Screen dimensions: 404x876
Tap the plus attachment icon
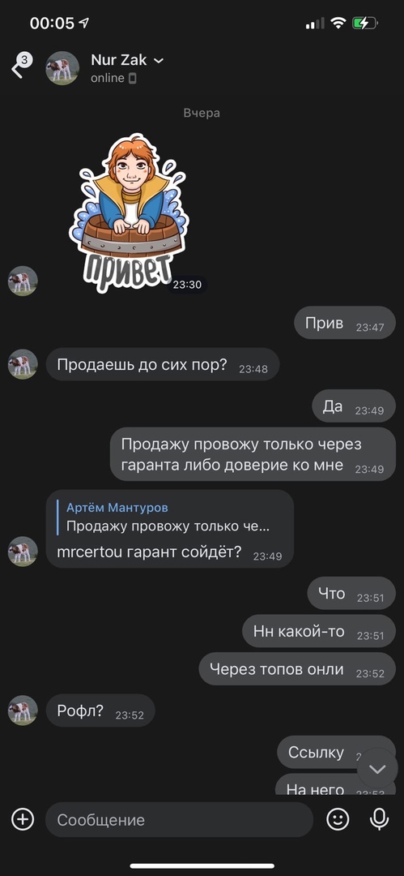[23, 819]
